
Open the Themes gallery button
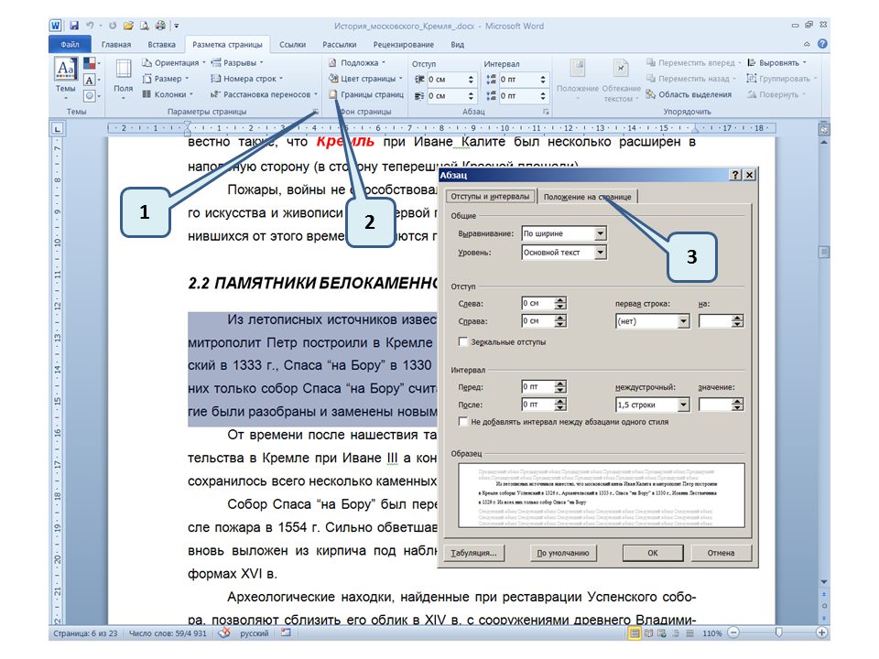(x=66, y=77)
